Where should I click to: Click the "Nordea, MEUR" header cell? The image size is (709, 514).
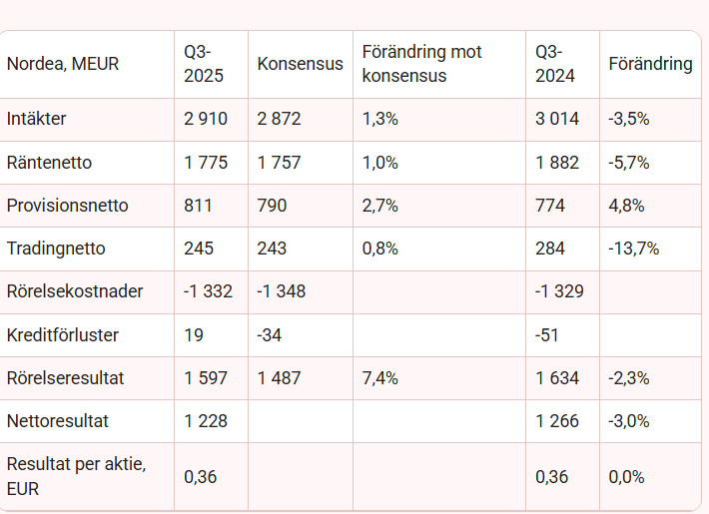click(63, 64)
